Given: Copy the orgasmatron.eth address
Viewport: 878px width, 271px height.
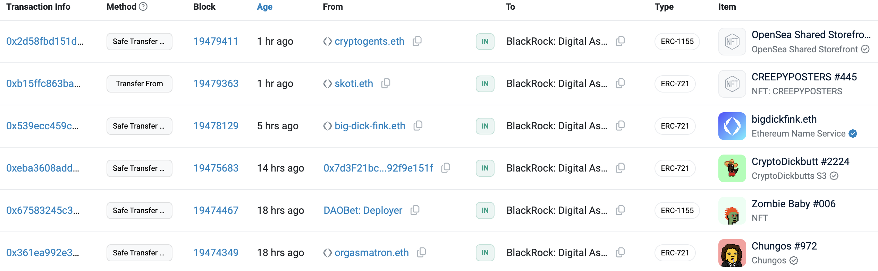Looking at the screenshot, I should pos(422,252).
